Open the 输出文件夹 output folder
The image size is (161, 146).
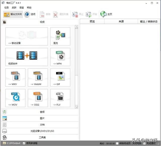coord(13,14)
